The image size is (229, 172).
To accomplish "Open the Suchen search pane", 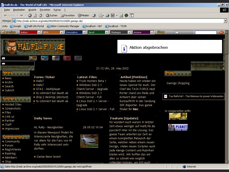I will click(52, 15).
